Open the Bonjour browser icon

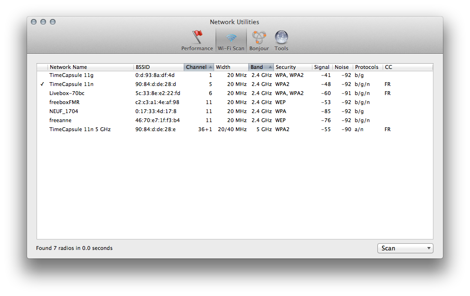pyautogui.click(x=259, y=38)
